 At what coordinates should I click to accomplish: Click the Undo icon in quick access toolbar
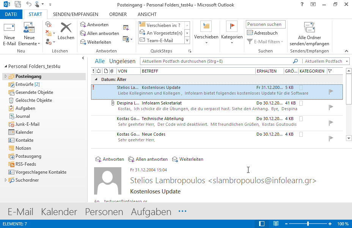click(29, 4)
